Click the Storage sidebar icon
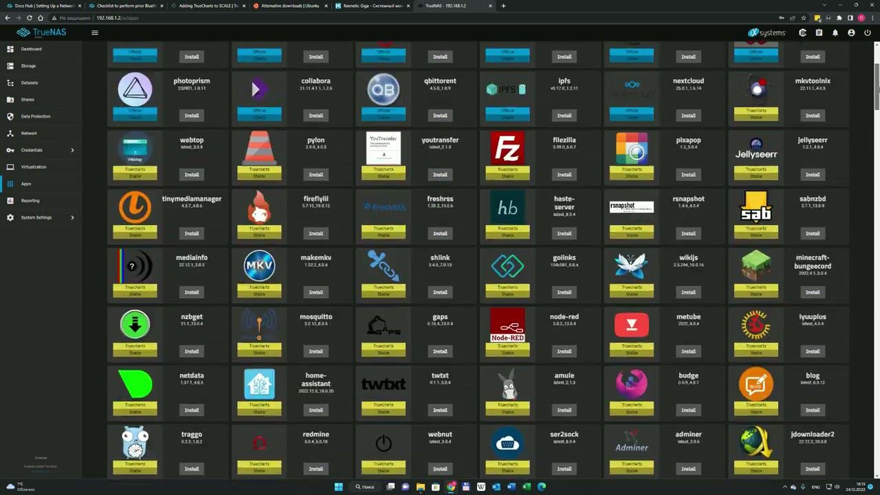This screenshot has height=495, width=880. [x=10, y=66]
